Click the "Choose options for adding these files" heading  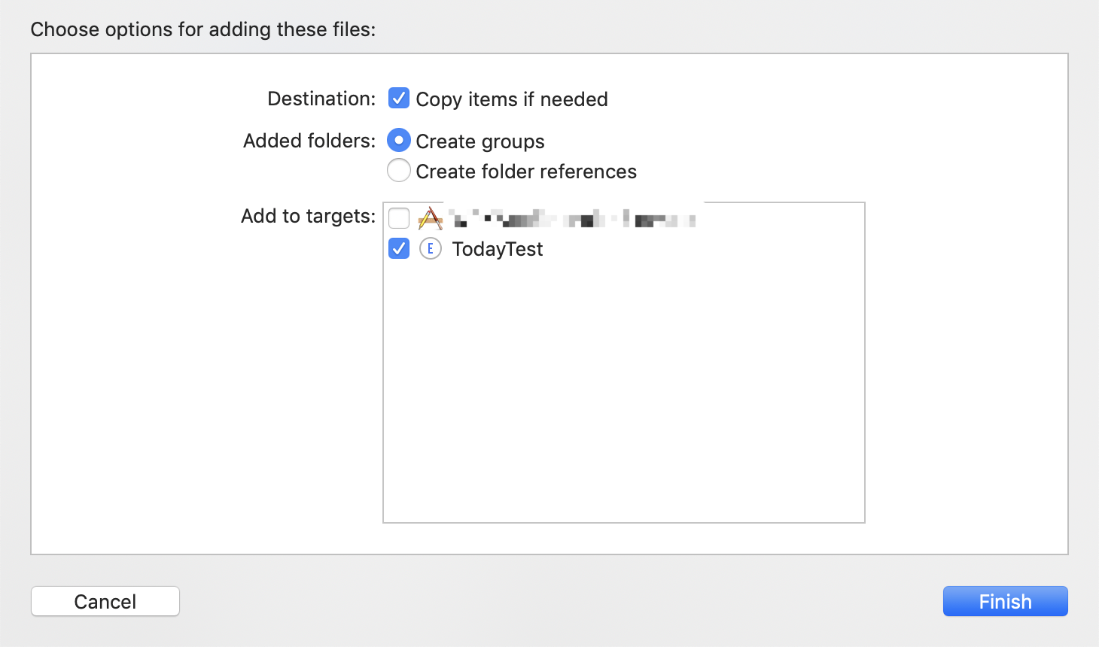202,29
